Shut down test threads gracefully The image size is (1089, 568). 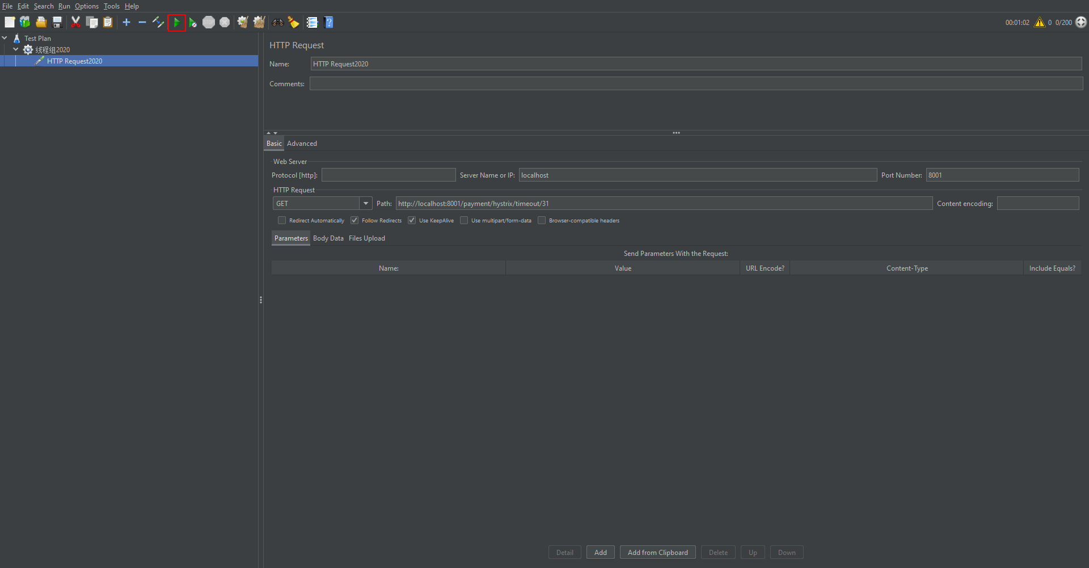(x=225, y=22)
